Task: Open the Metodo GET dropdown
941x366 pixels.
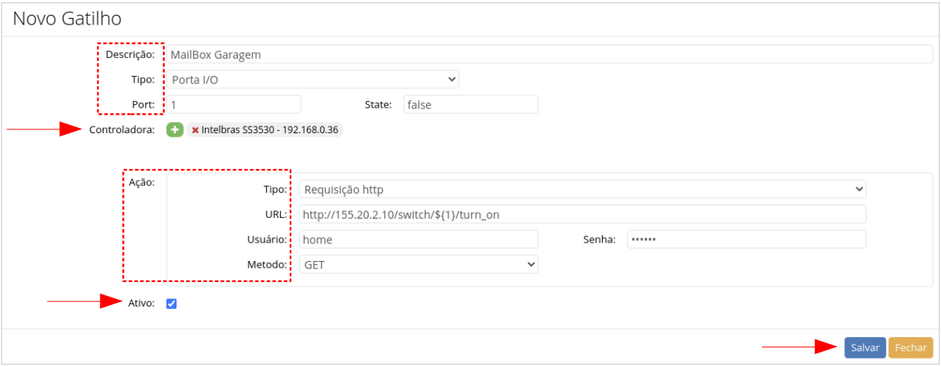Action: tap(418, 264)
